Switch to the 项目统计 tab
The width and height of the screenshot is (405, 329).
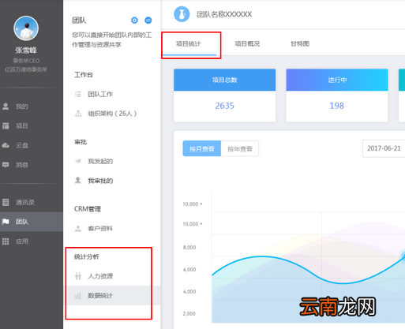(189, 43)
